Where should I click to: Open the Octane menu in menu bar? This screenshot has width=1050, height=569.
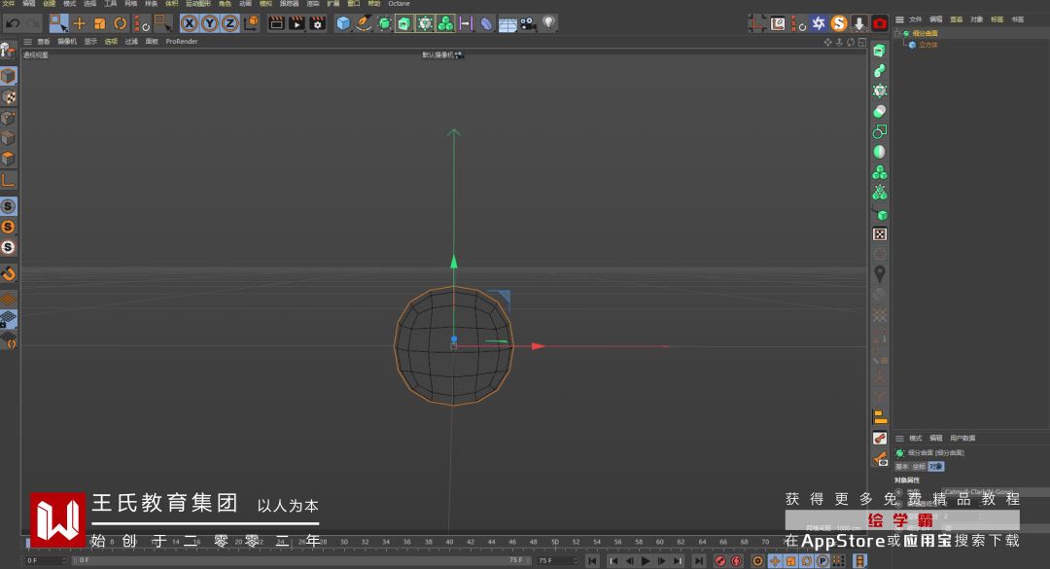pyautogui.click(x=399, y=4)
